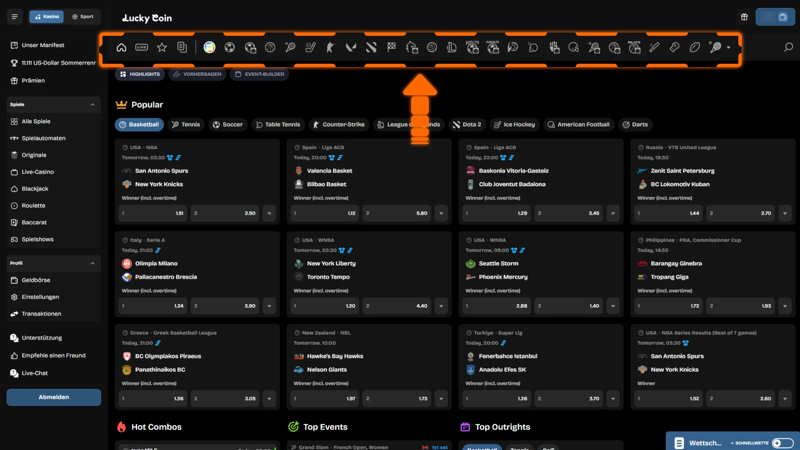800x450 pixels.
Task: Expand more markets for Spurs vs Knicks NBA
Action: 269,213
